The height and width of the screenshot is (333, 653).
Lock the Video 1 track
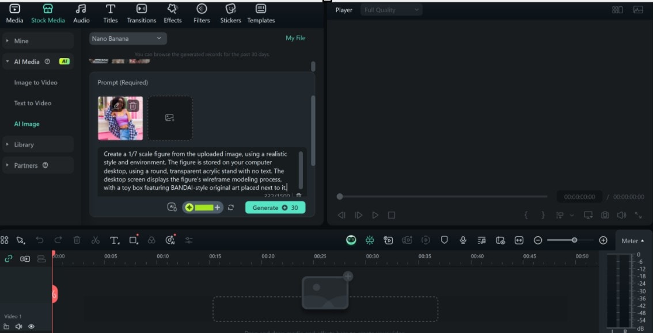click(6, 326)
